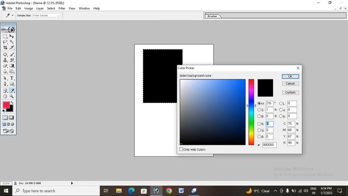Select the Slice tool
This screenshot has width=348, height=196.
point(12,47)
